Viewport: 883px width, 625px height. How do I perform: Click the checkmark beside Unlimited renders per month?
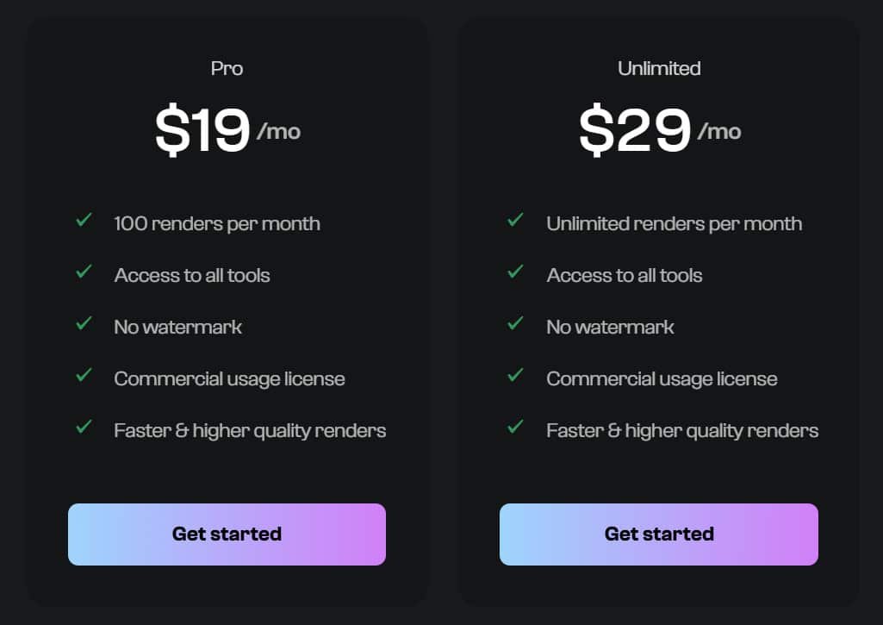point(516,220)
